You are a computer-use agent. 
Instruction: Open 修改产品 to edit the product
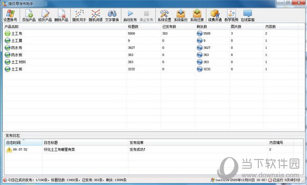click(x=45, y=15)
